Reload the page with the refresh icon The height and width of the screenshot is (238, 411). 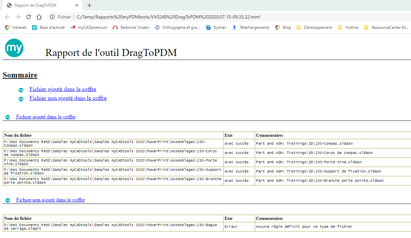[x=28, y=17]
